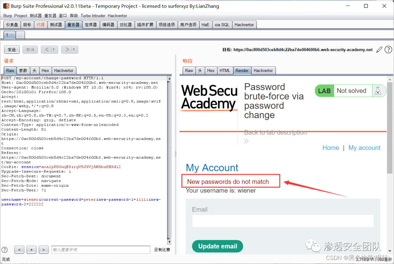Switch to 代理 tab
Screen dimensions: 394x264
(40, 25)
